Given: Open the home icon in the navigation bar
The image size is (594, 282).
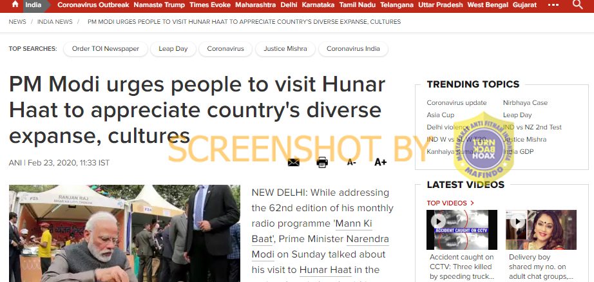Looking at the screenshot, I should [15, 4].
